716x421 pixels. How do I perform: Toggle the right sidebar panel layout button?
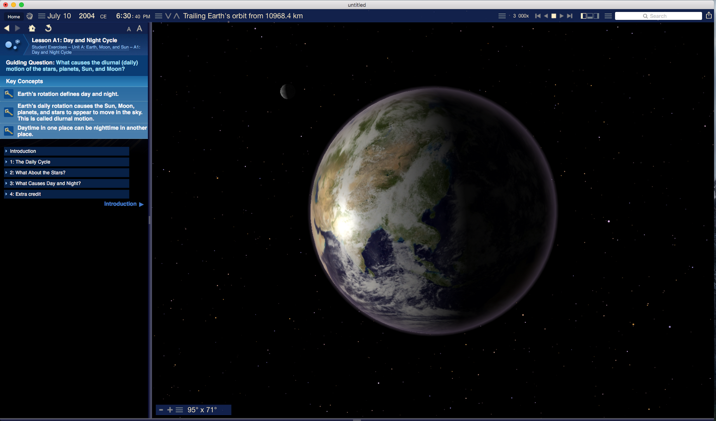(x=596, y=16)
